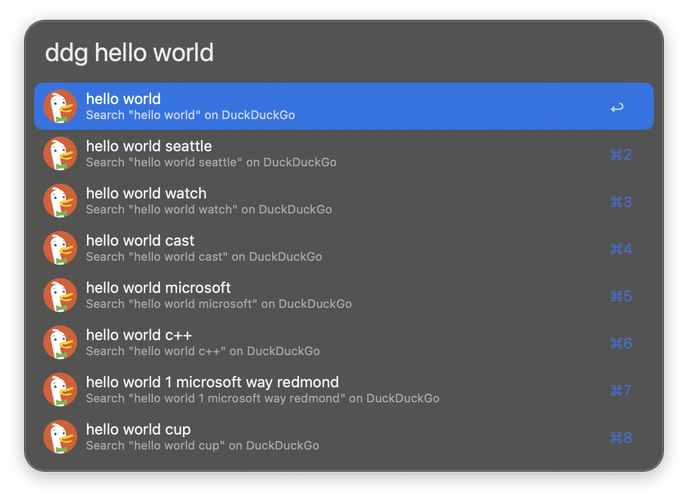
Task: Click the duck logo beside "hello world cast"
Action: (x=60, y=248)
